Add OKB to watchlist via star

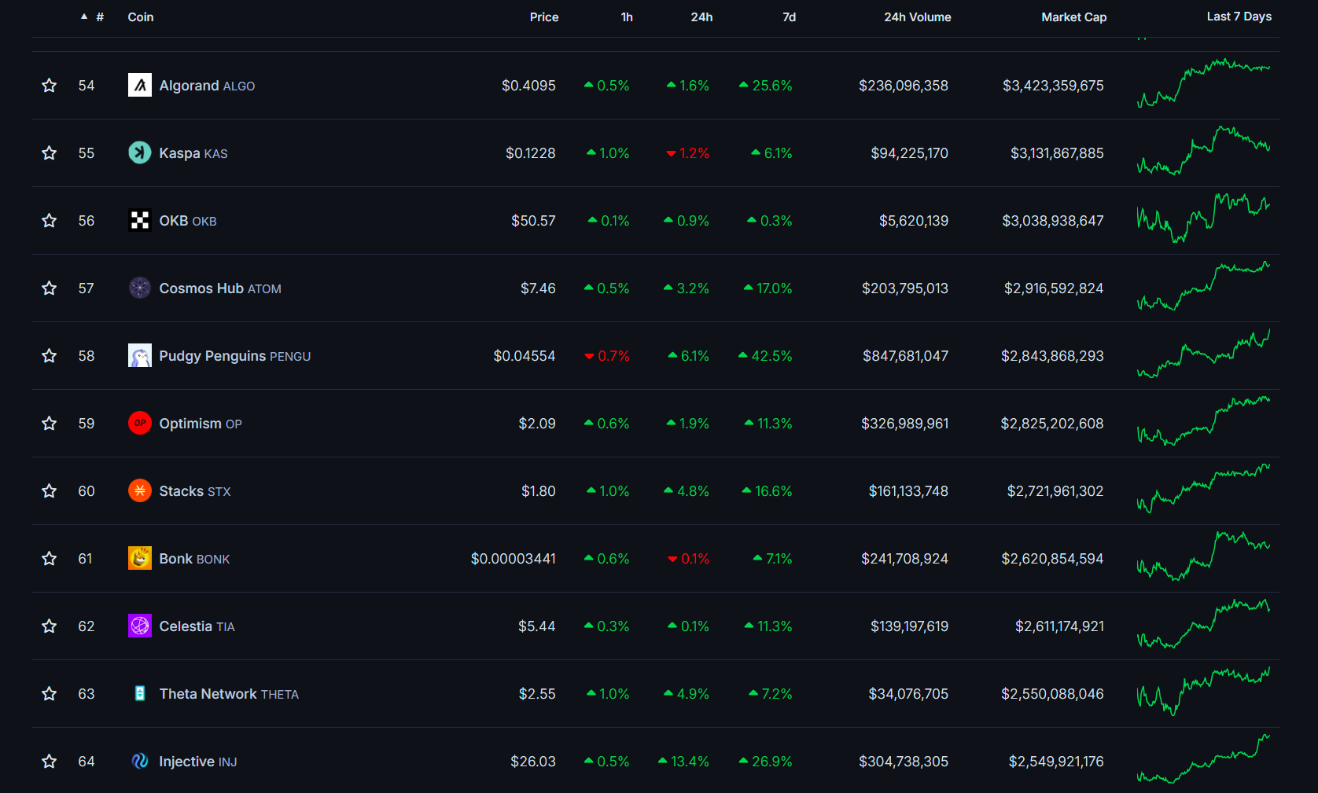(50, 220)
